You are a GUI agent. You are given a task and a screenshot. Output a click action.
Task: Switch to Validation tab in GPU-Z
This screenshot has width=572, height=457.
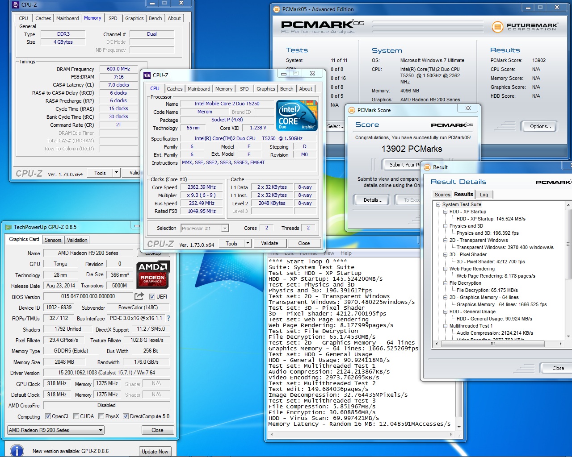(x=77, y=240)
